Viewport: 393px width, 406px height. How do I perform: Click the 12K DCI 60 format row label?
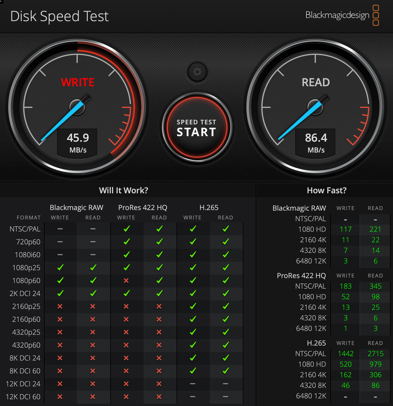click(23, 397)
